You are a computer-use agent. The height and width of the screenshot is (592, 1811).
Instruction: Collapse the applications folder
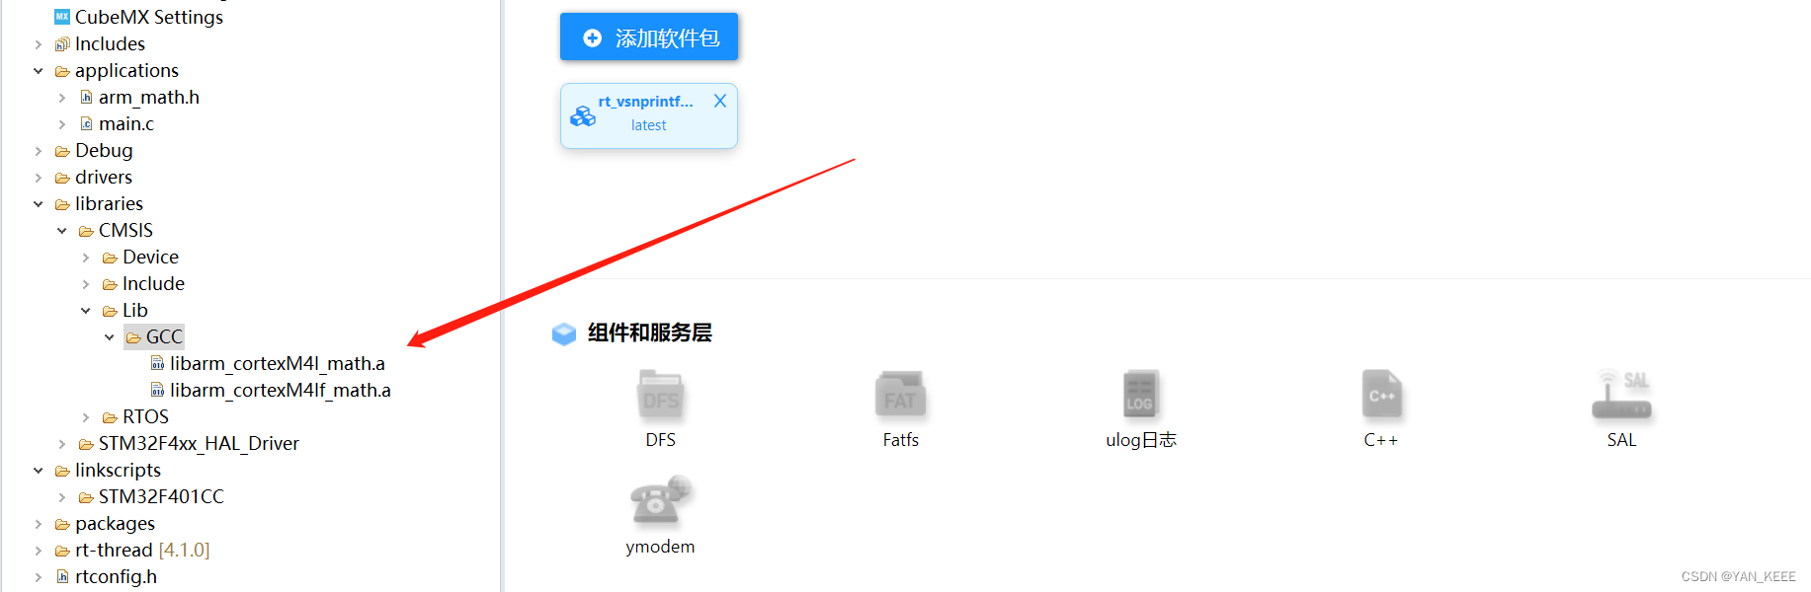click(38, 71)
